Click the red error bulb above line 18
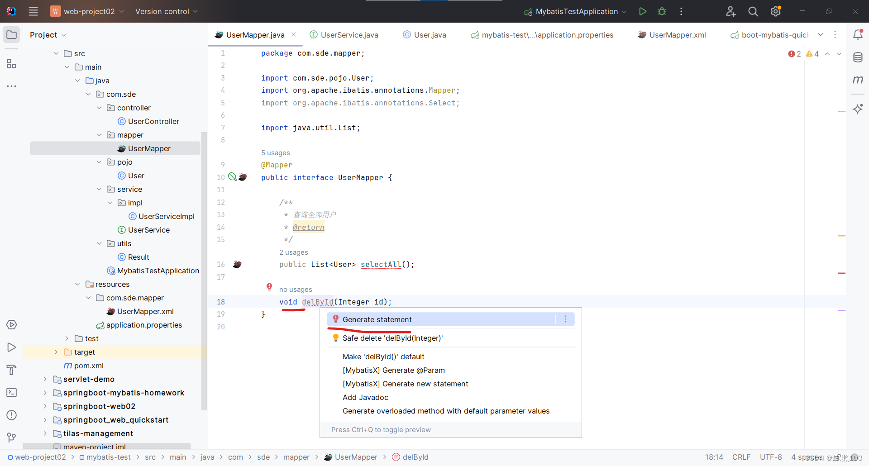 269,287
